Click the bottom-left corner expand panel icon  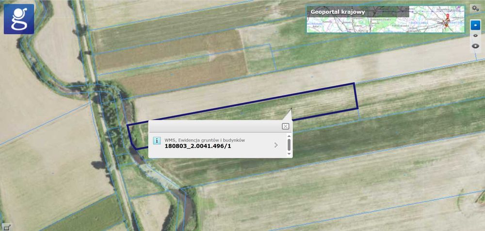tap(7, 227)
